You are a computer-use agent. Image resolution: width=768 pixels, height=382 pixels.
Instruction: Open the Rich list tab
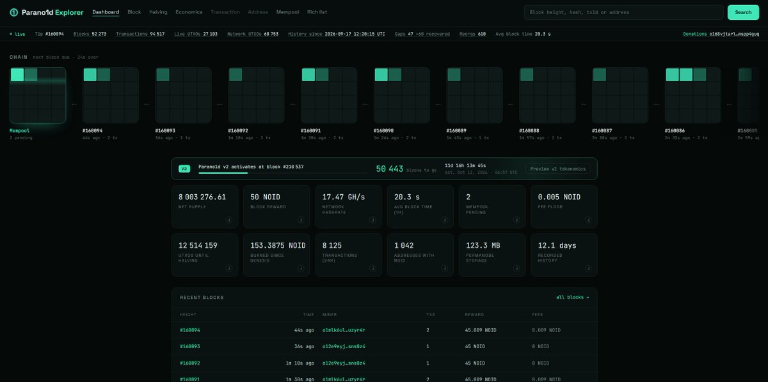coord(317,12)
